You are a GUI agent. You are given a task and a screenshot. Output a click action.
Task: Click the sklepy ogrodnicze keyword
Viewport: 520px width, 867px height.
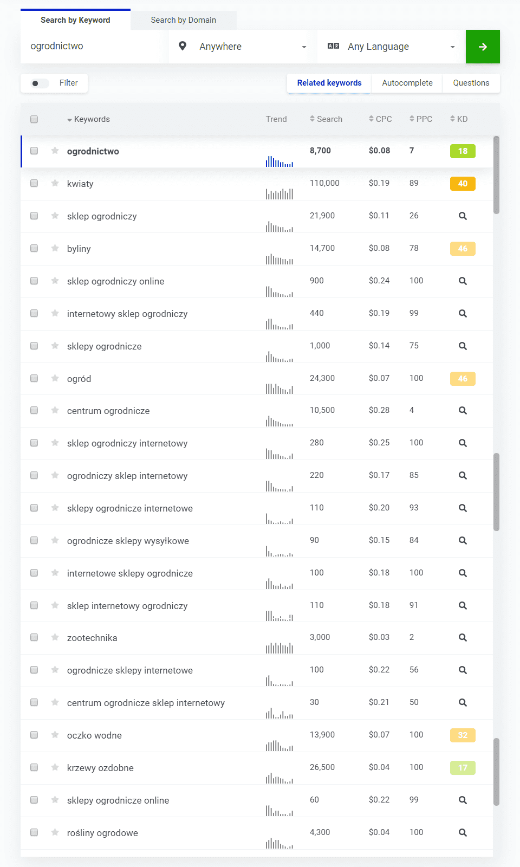point(104,346)
